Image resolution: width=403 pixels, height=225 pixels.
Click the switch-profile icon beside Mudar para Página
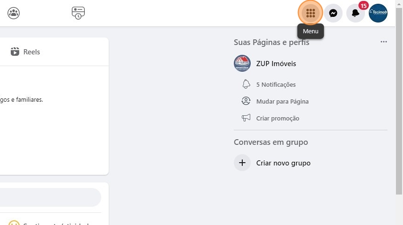(246, 101)
